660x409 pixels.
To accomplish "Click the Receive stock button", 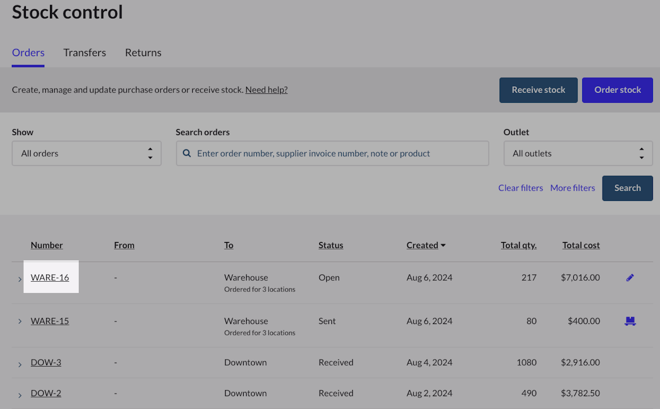I will pos(538,90).
